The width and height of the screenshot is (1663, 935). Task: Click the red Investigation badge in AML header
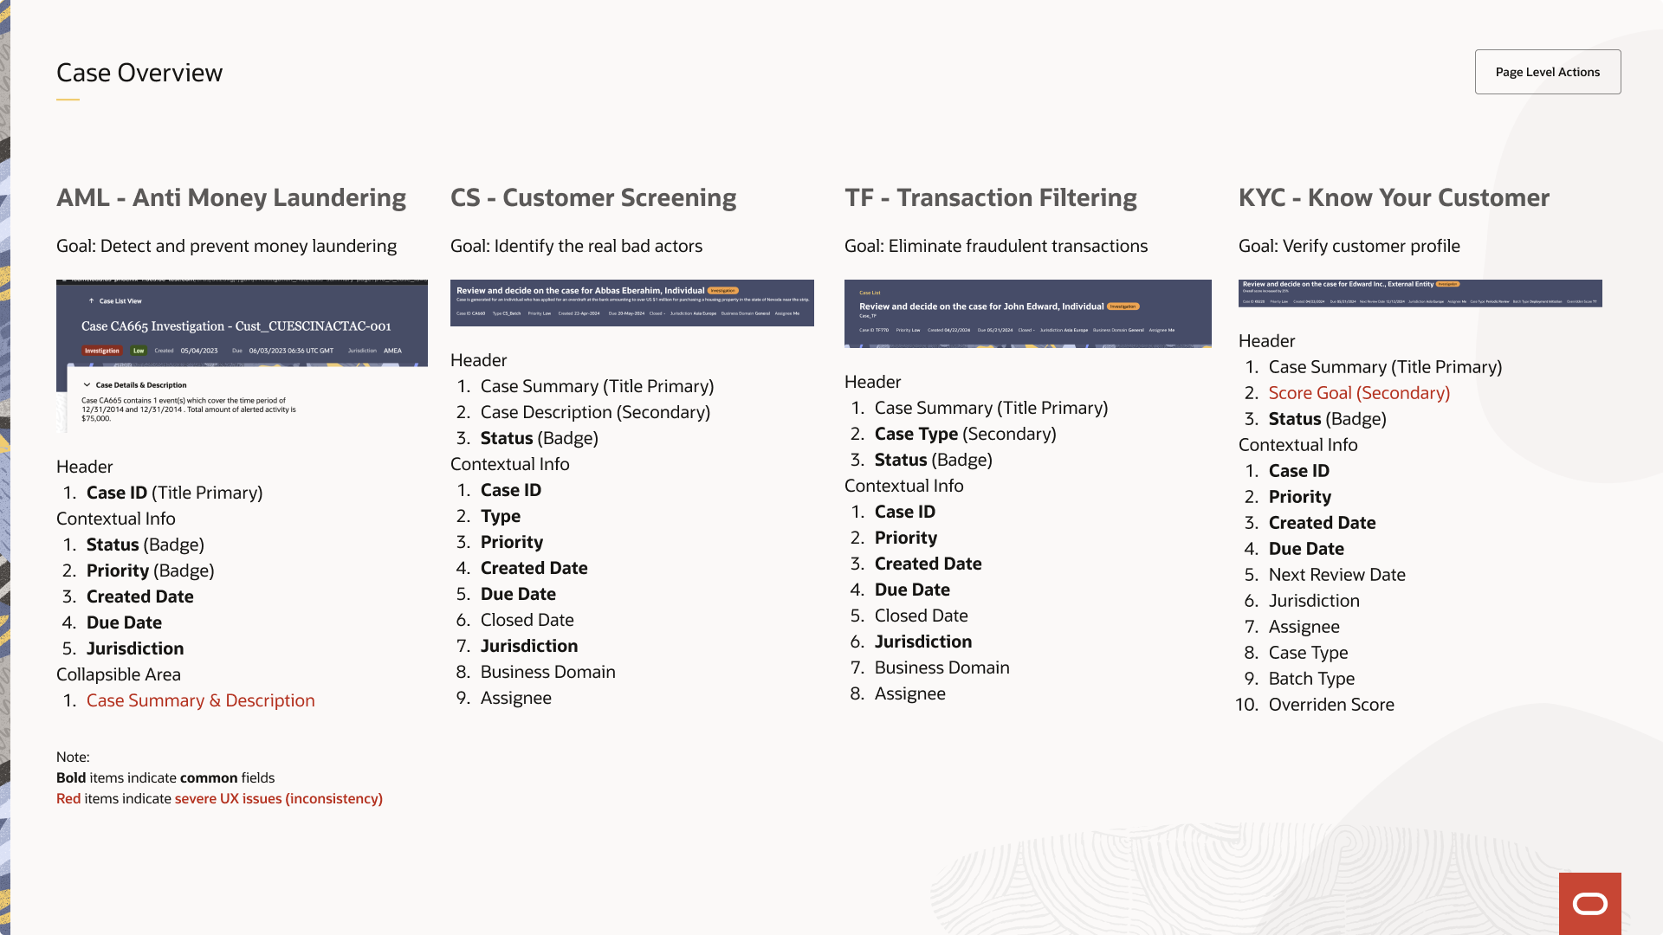pyautogui.click(x=102, y=351)
